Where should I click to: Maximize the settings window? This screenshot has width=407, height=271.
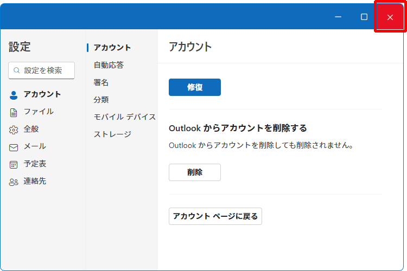click(364, 17)
